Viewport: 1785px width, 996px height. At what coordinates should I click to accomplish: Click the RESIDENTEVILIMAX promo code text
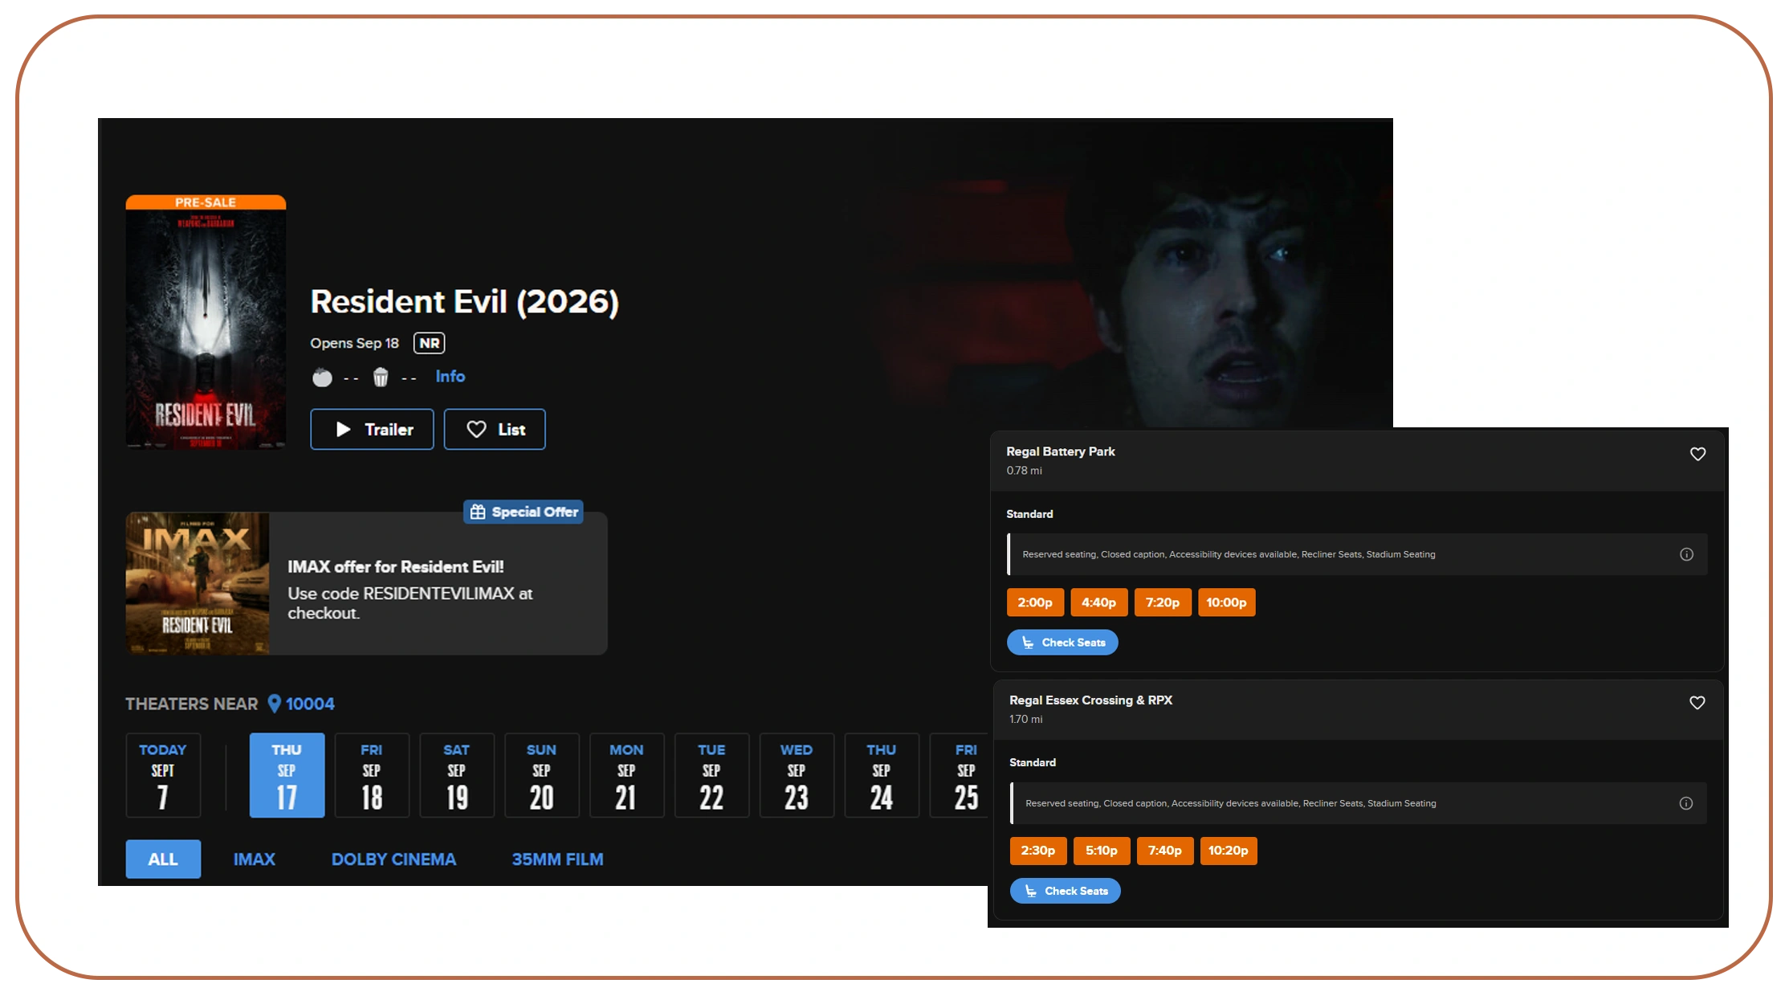[439, 594]
